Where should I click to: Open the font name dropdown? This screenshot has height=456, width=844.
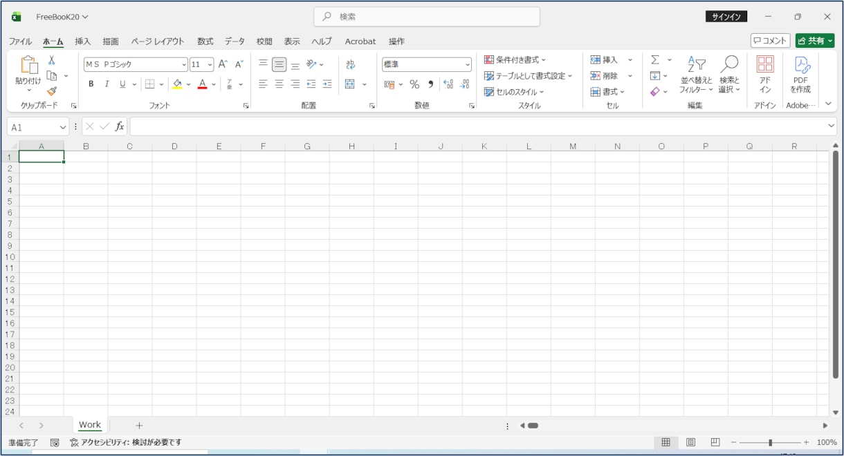point(184,64)
